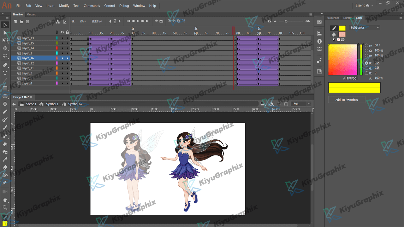Toggle lock dot for Layer_14
The height and width of the screenshot is (227, 404).
coord(67,48)
